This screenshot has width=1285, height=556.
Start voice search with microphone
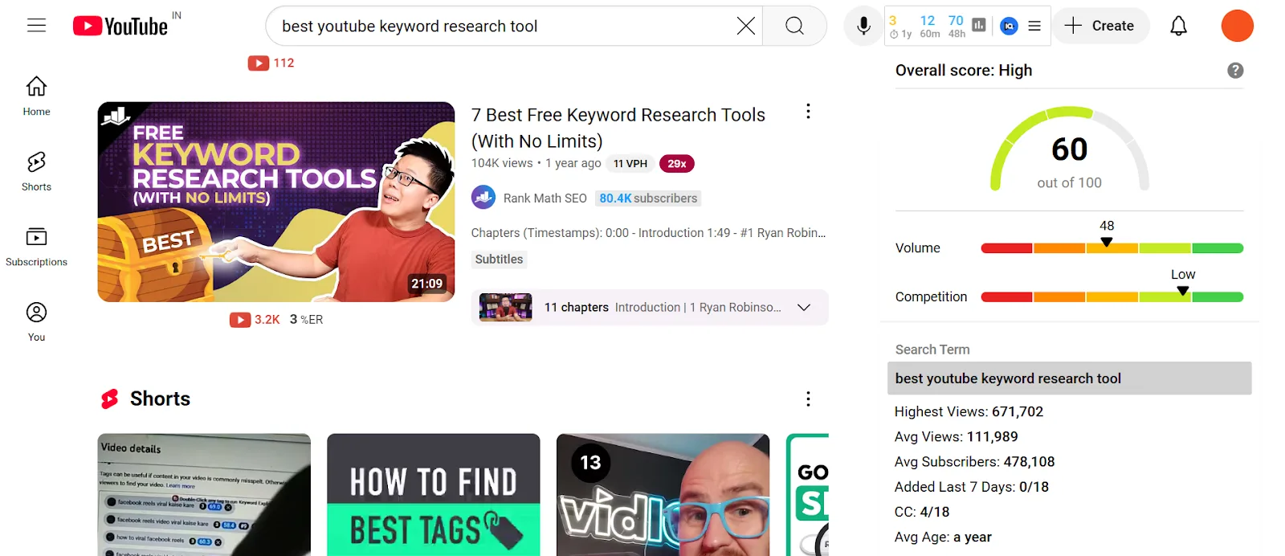(863, 26)
